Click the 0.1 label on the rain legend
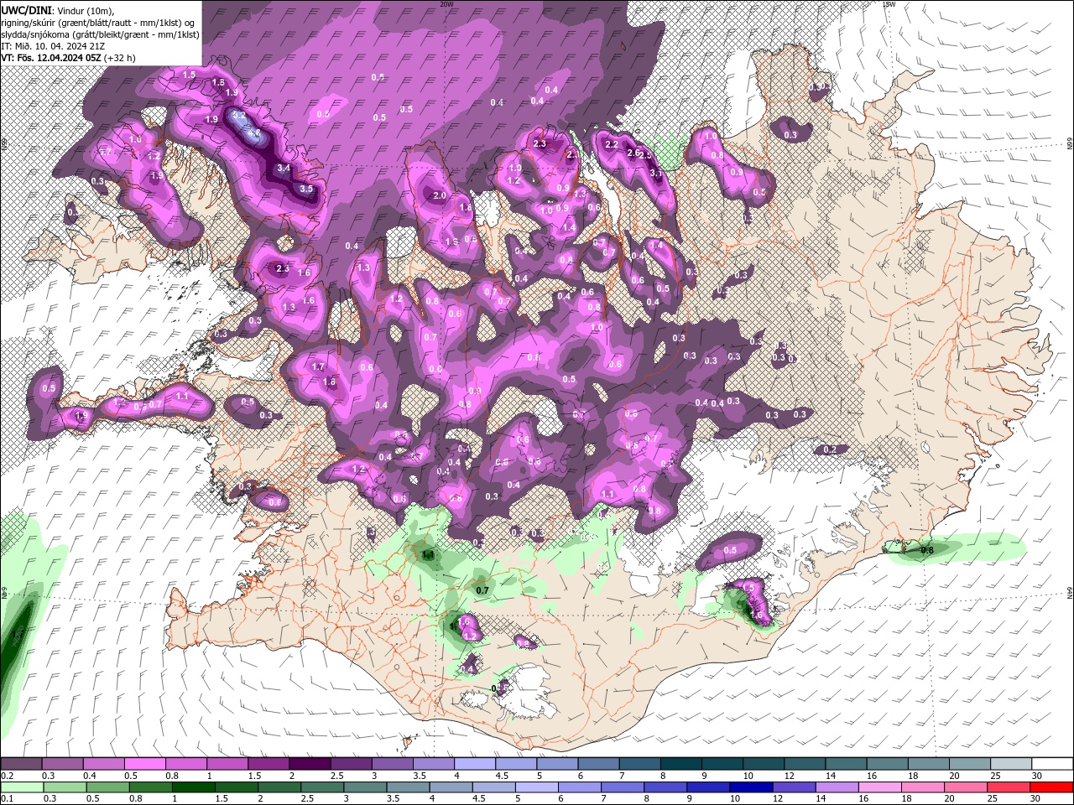Screen dimensions: 1074x805 tap(6, 799)
